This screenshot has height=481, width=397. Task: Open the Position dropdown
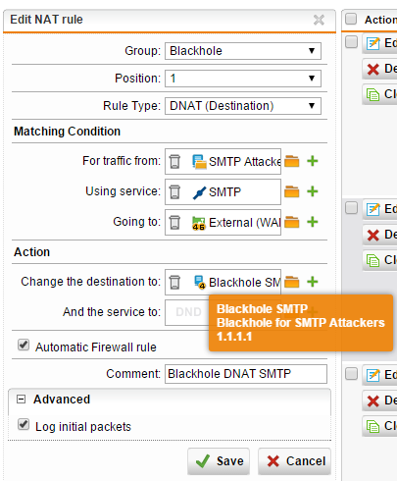[x=243, y=79]
